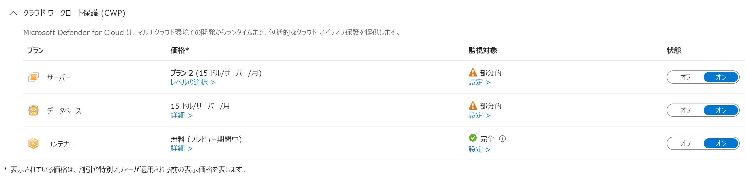
Task: Open 詳細 link for データベース pricing
Action: 181,116
